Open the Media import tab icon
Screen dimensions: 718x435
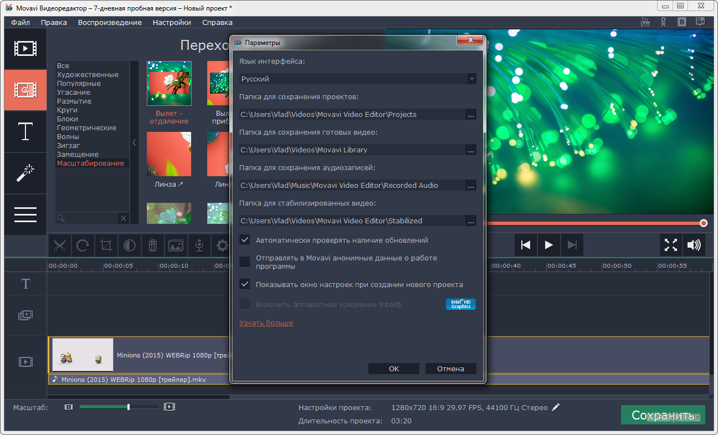coord(25,48)
